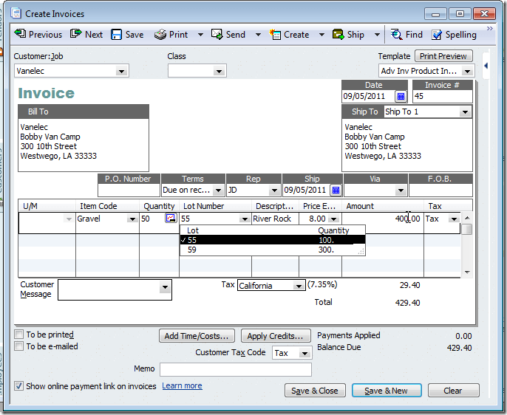Click the Memo field
The image size is (507, 415).
click(236, 369)
